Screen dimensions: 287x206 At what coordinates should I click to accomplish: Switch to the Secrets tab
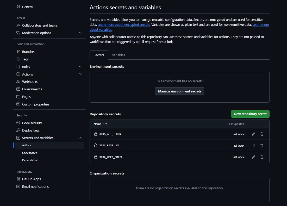[99, 55]
